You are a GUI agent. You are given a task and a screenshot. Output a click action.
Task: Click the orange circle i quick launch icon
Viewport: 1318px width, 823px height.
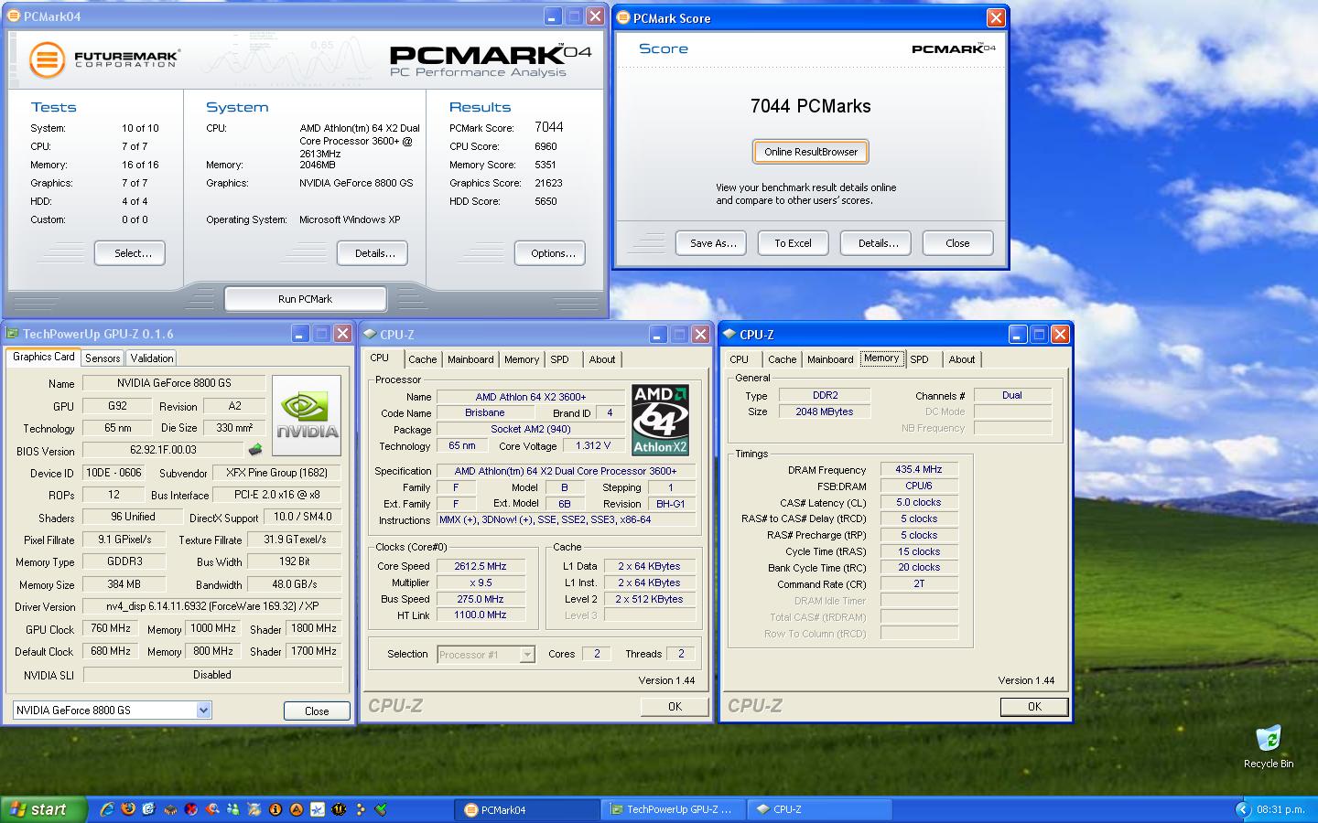(x=275, y=809)
